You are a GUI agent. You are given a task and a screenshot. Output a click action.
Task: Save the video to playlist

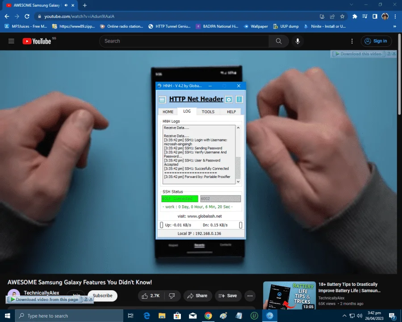click(x=228, y=296)
